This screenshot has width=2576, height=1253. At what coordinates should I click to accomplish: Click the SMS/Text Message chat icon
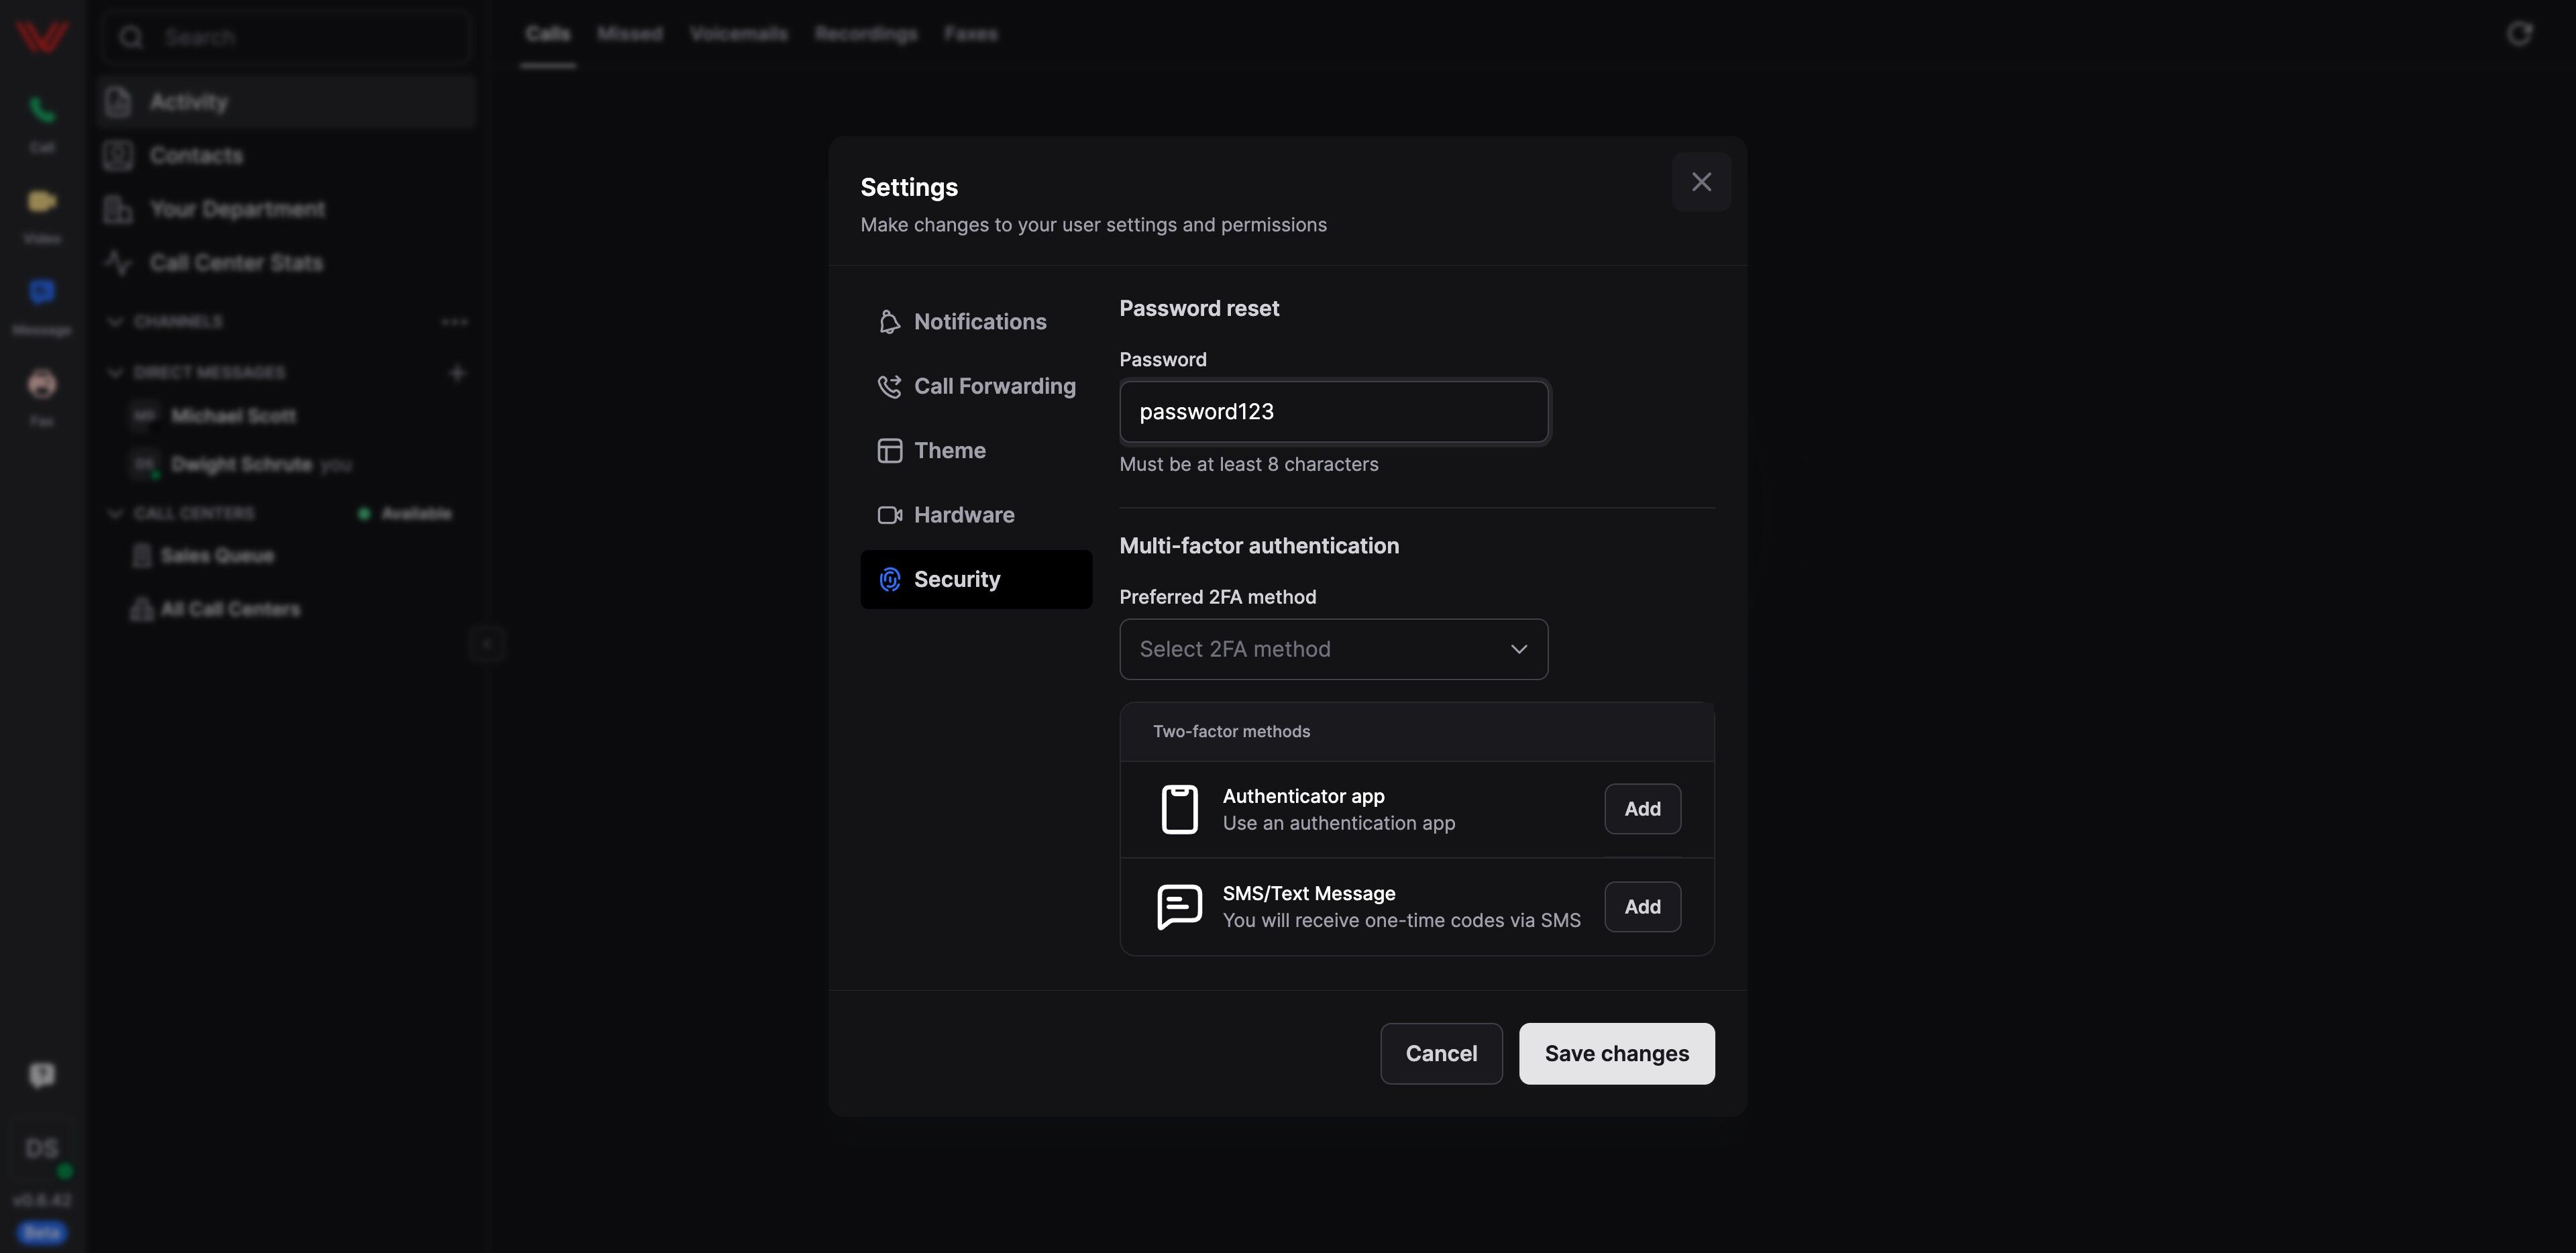point(1179,907)
